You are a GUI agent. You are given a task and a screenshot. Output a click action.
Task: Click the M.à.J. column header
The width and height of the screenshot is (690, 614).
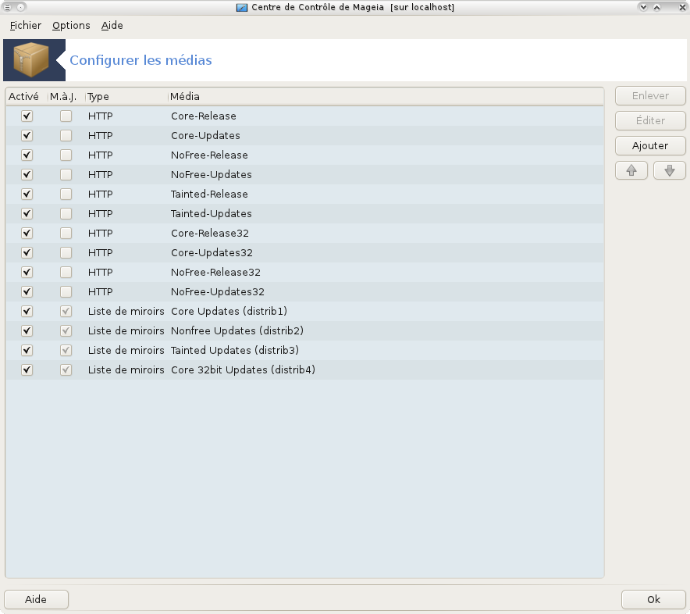coord(66,96)
